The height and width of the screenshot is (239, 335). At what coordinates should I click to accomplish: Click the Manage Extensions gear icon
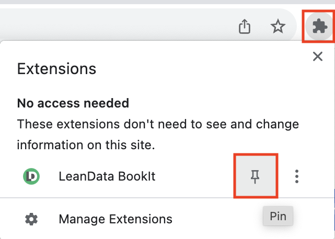32,219
